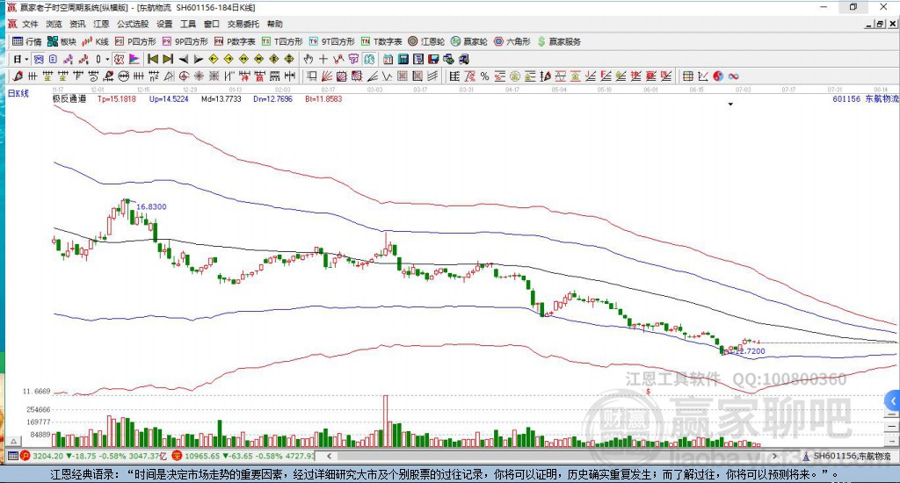Click the small black dropdown marker on chart
Screen dimensions: 900x483
pos(730,105)
